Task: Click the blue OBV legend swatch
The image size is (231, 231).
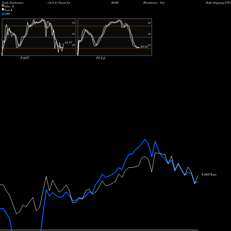Action: pyautogui.click(x=3, y=14)
